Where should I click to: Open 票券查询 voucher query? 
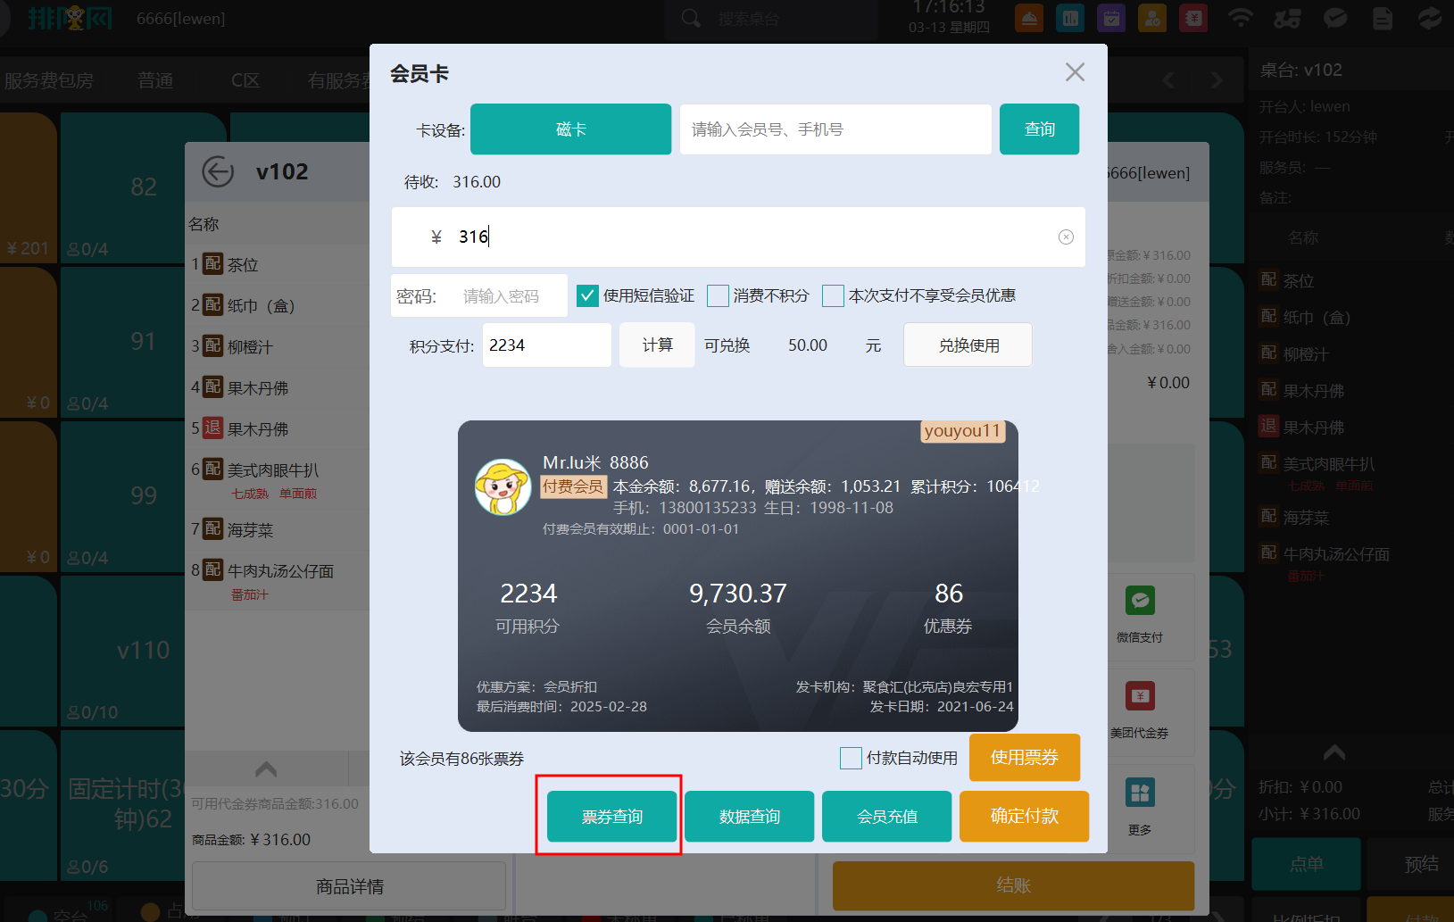[611, 816]
